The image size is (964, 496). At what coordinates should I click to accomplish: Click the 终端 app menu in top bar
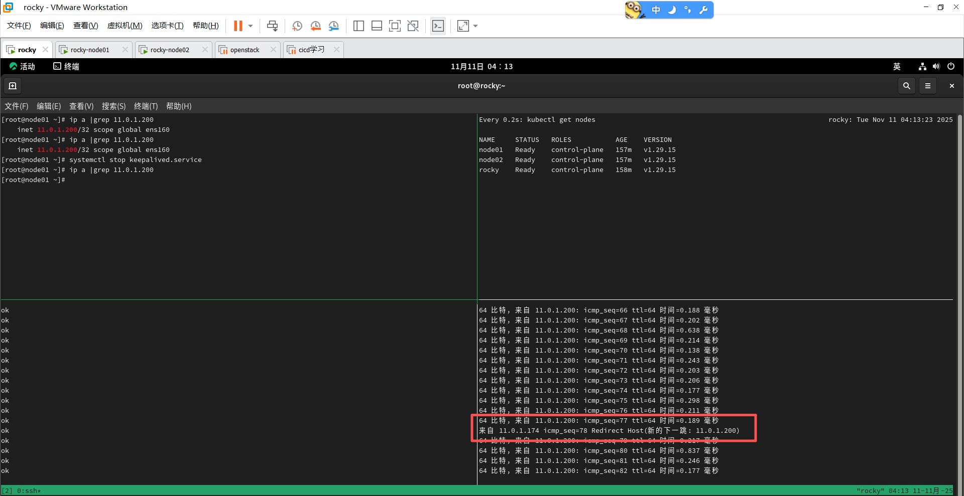[66, 66]
